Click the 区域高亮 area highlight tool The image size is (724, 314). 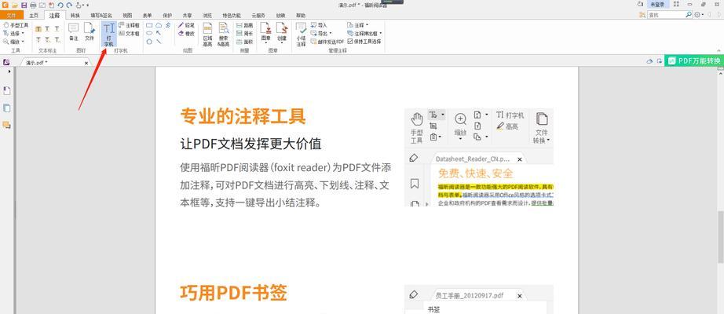(x=208, y=35)
